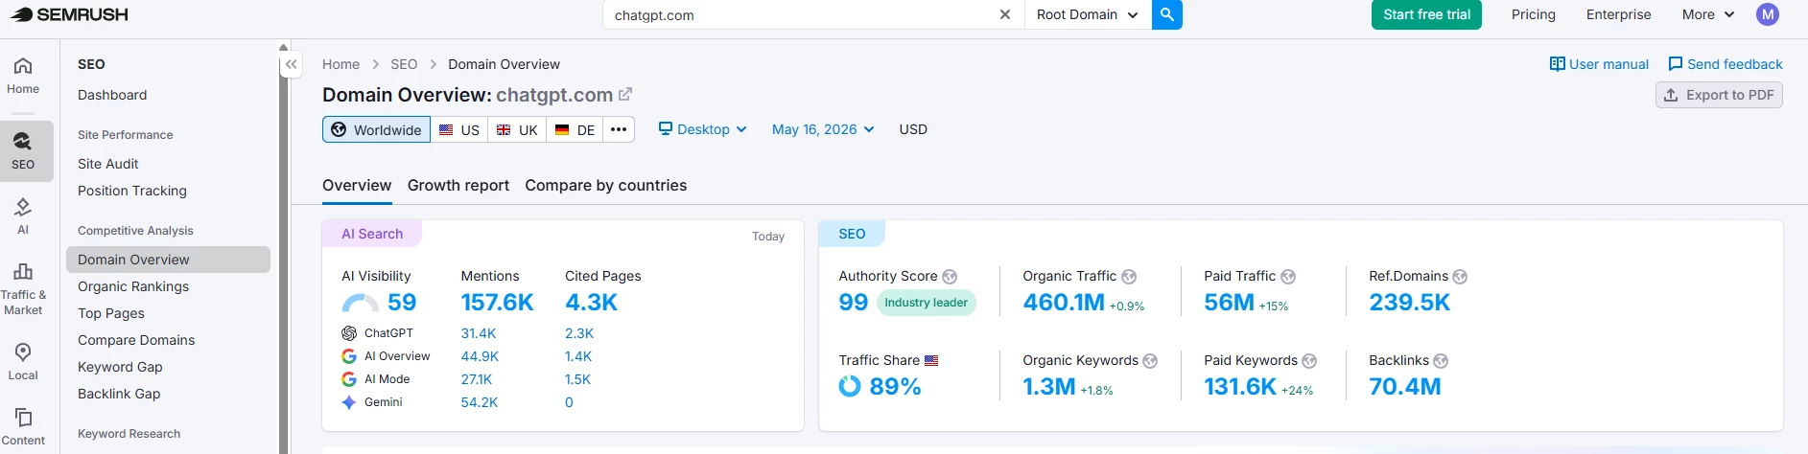Screen dimensions: 1808x454
Task: Open Traffic & Market sidebar section
Action: [x=23, y=288]
